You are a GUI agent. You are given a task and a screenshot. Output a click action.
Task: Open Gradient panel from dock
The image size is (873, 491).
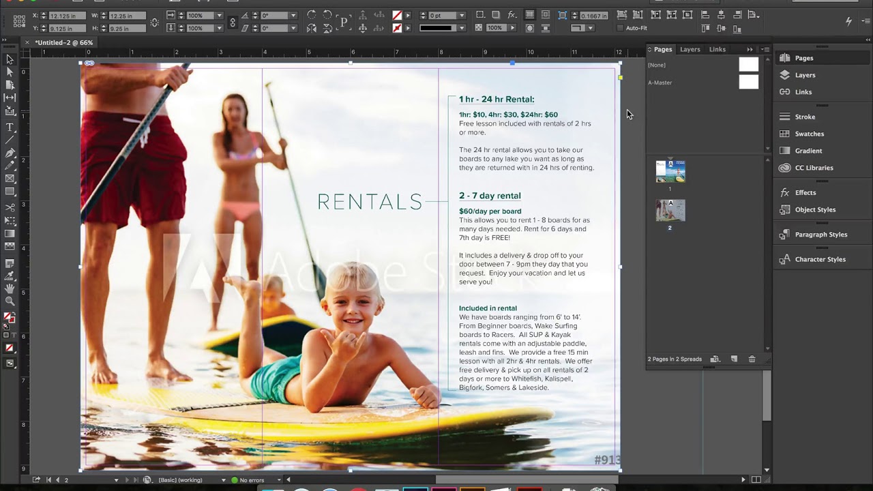point(808,151)
